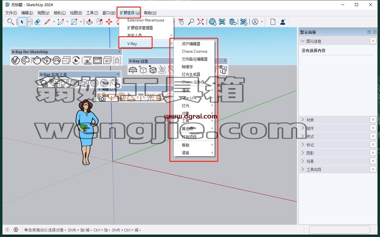The height and width of the screenshot is (237, 380).
Task: Open the 相机 menu
Action: [x=60, y=13]
